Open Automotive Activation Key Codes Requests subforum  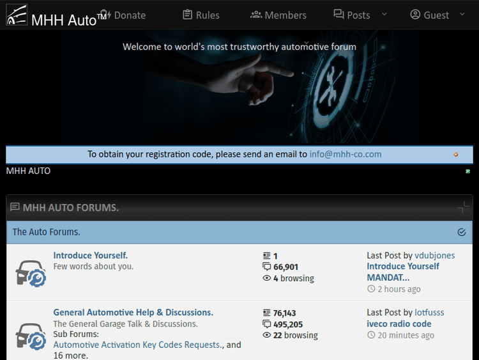(x=138, y=345)
